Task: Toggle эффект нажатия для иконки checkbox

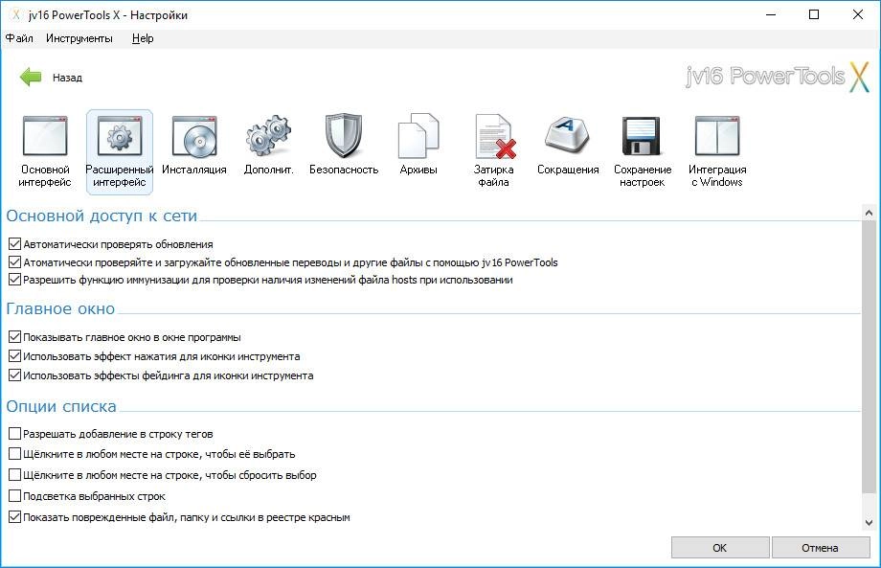Action: [x=14, y=355]
